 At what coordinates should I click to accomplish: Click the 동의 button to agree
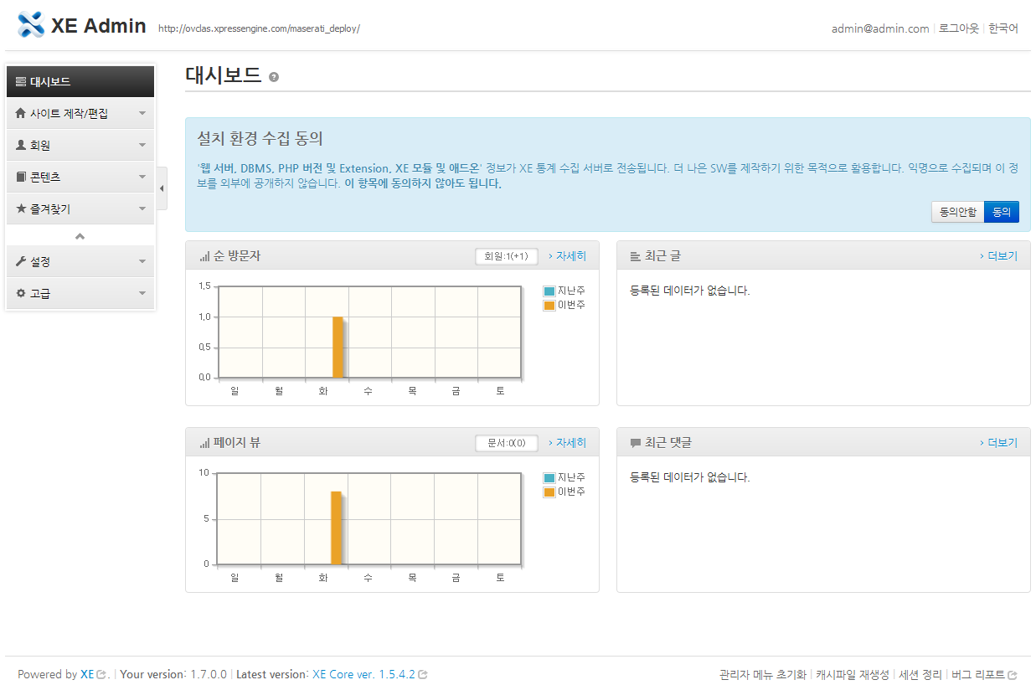[x=1002, y=211]
